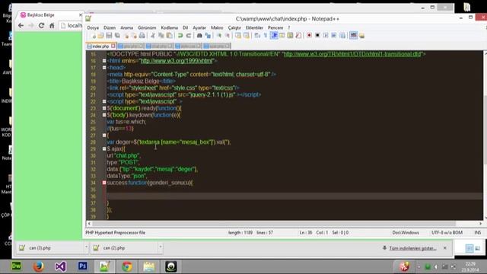Click Chrome's back arrow button

pyautogui.click(x=21, y=25)
